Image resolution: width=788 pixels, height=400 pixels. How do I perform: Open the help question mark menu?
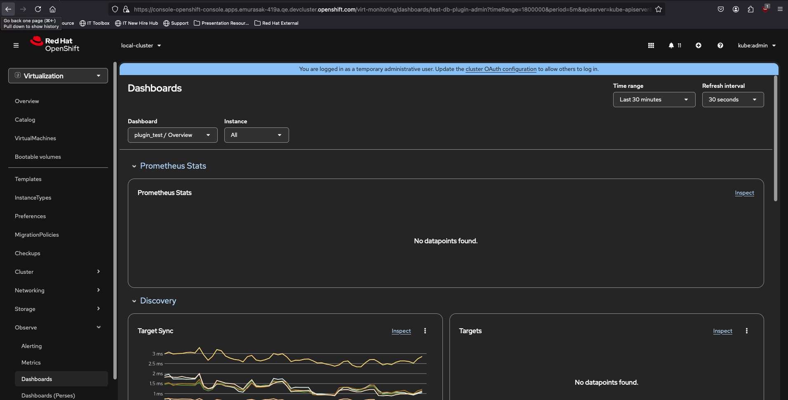point(720,45)
